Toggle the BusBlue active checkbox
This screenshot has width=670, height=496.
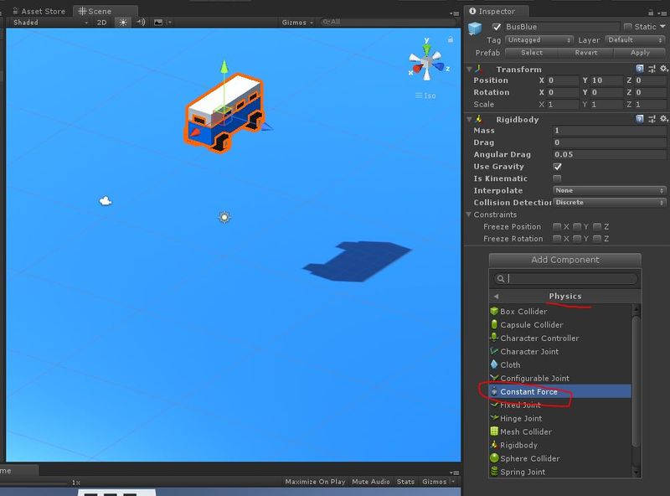[497, 27]
